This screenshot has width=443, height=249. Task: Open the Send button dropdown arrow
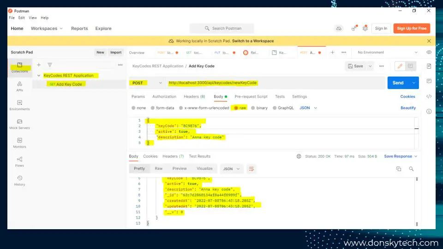(x=413, y=83)
